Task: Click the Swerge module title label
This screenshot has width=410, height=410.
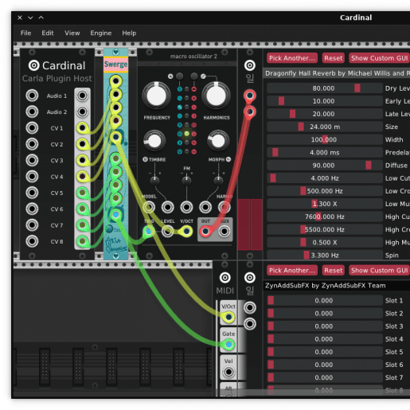Action: [115, 64]
